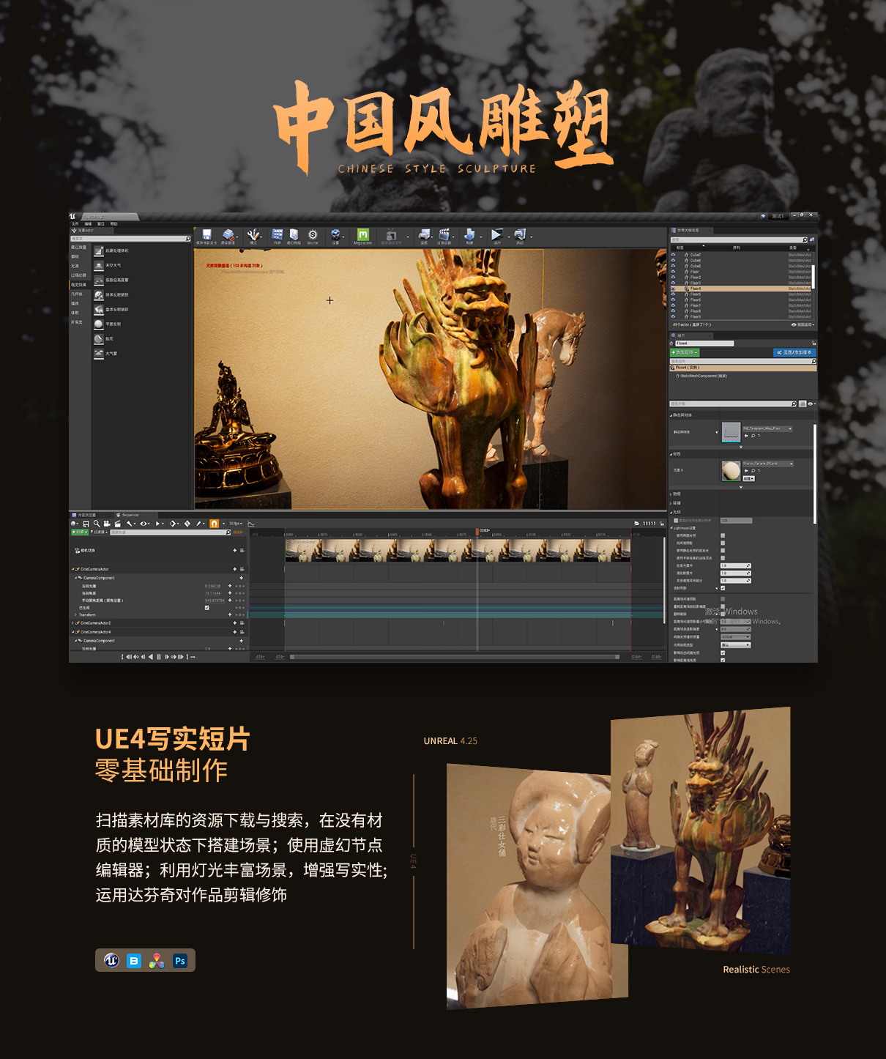This screenshot has width=886, height=1059.
Task: Click the green 添加组件 button
Action: pyautogui.click(x=686, y=352)
